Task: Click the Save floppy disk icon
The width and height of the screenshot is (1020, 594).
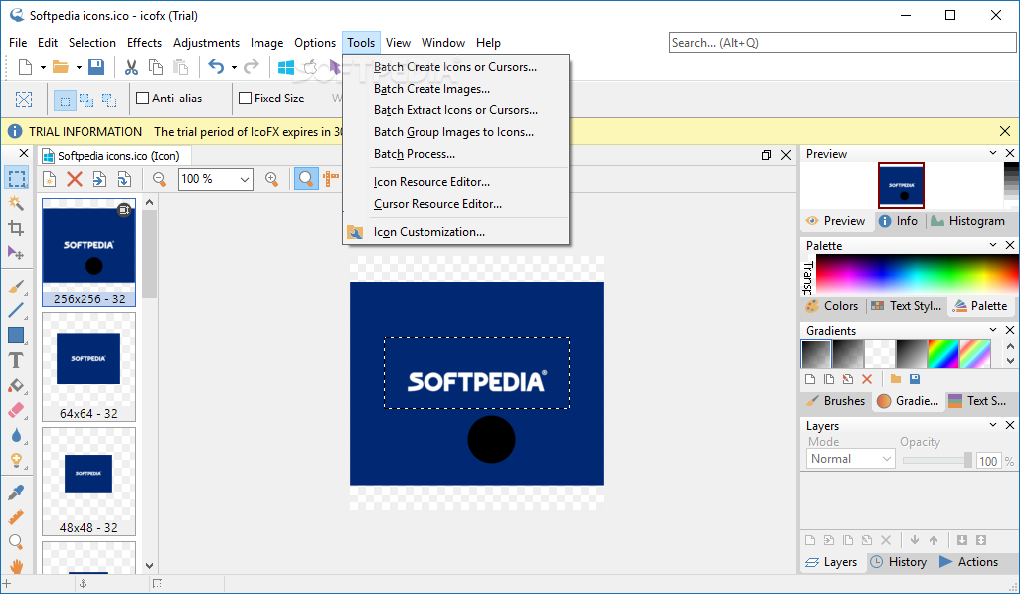Action: coord(96,67)
